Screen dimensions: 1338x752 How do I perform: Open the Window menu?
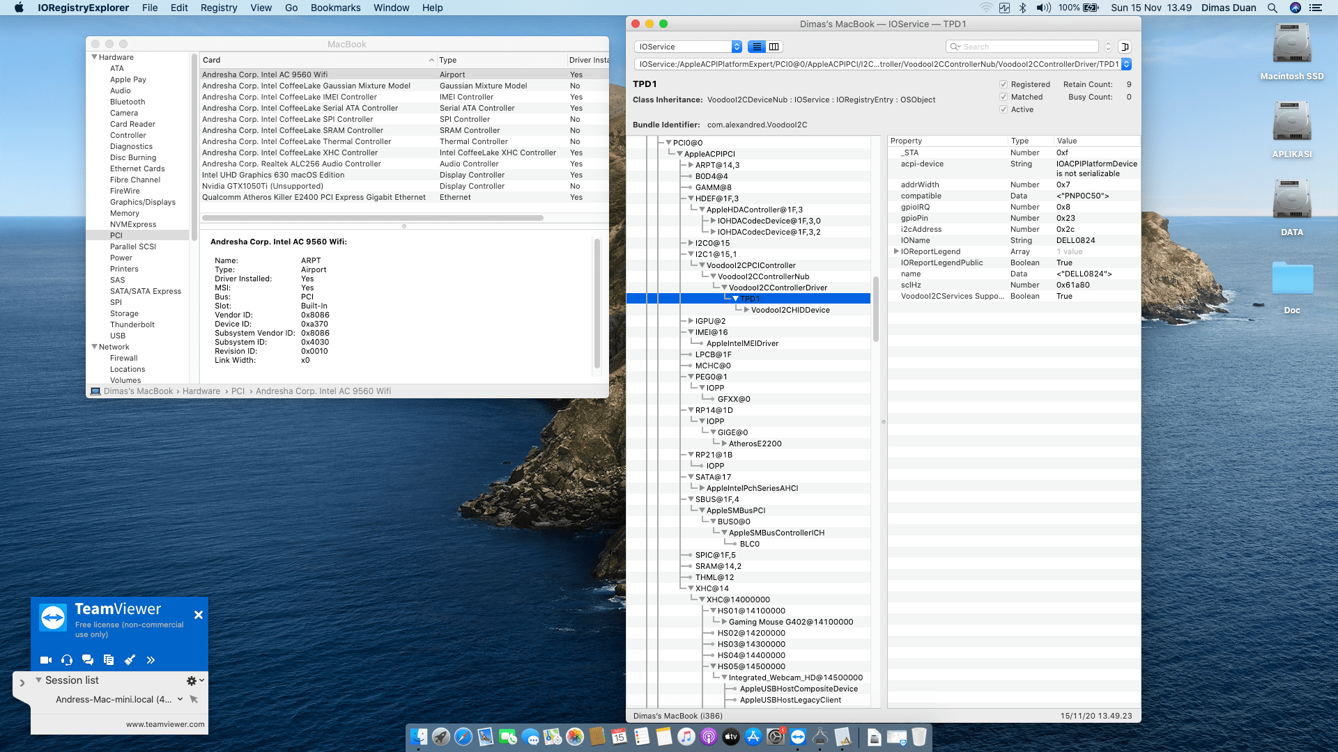pos(392,8)
